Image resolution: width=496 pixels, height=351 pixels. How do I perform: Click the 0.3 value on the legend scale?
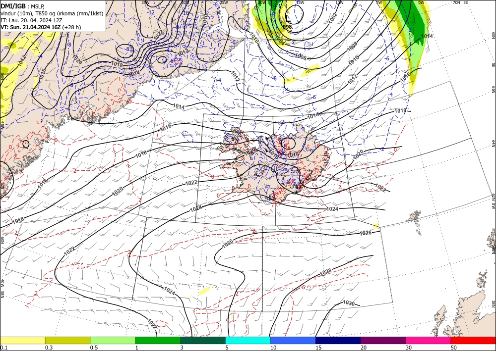click(49, 348)
